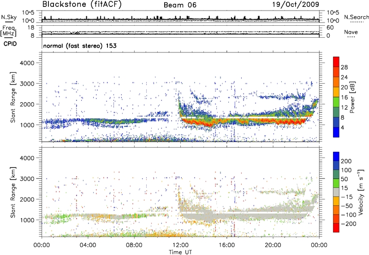Click the 'N.Search' legend label
Image resolution: width=369 pixels, height=255 pixels.
(x=356, y=17)
